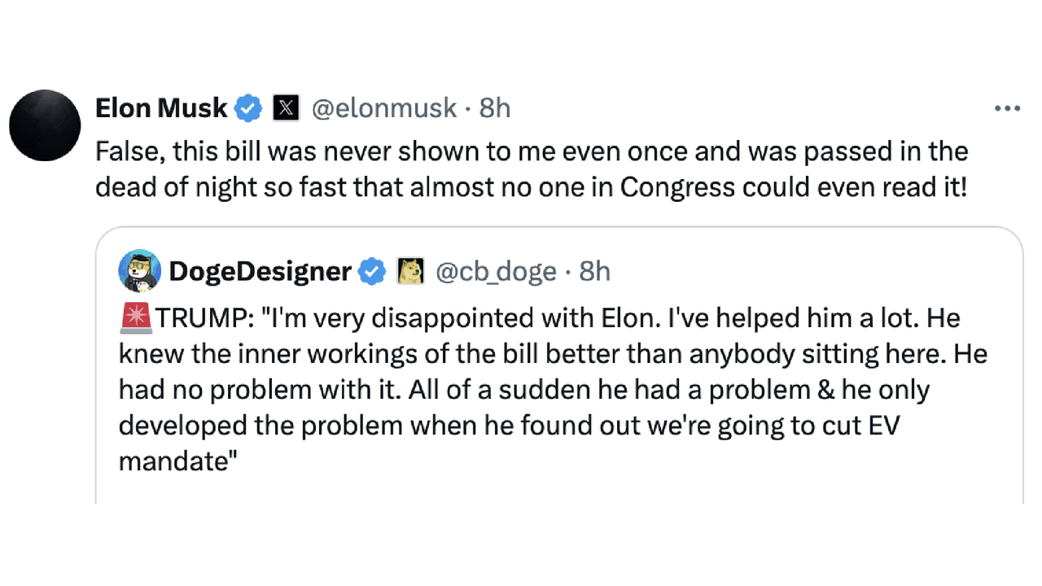Click the DogeDesigner display name

pos(260,271)
